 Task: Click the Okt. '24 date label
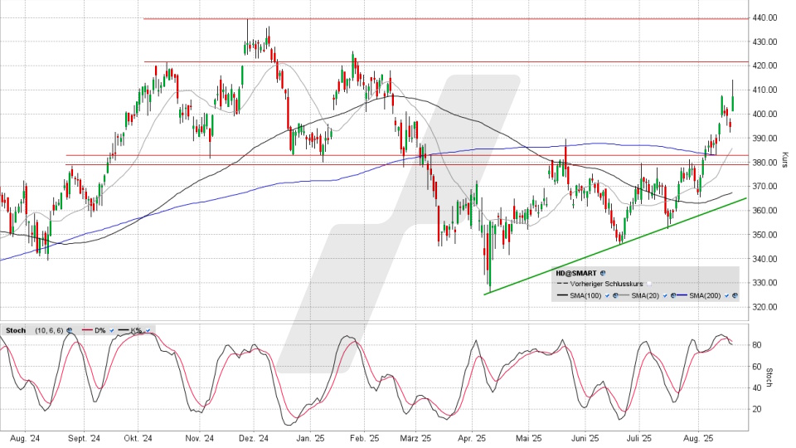point(138,438)
